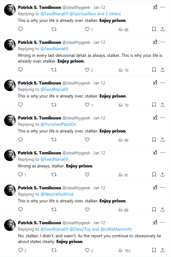Screen dimensions: 171x257
Task: View analytics showing 762 views
Action: (124, 251)
